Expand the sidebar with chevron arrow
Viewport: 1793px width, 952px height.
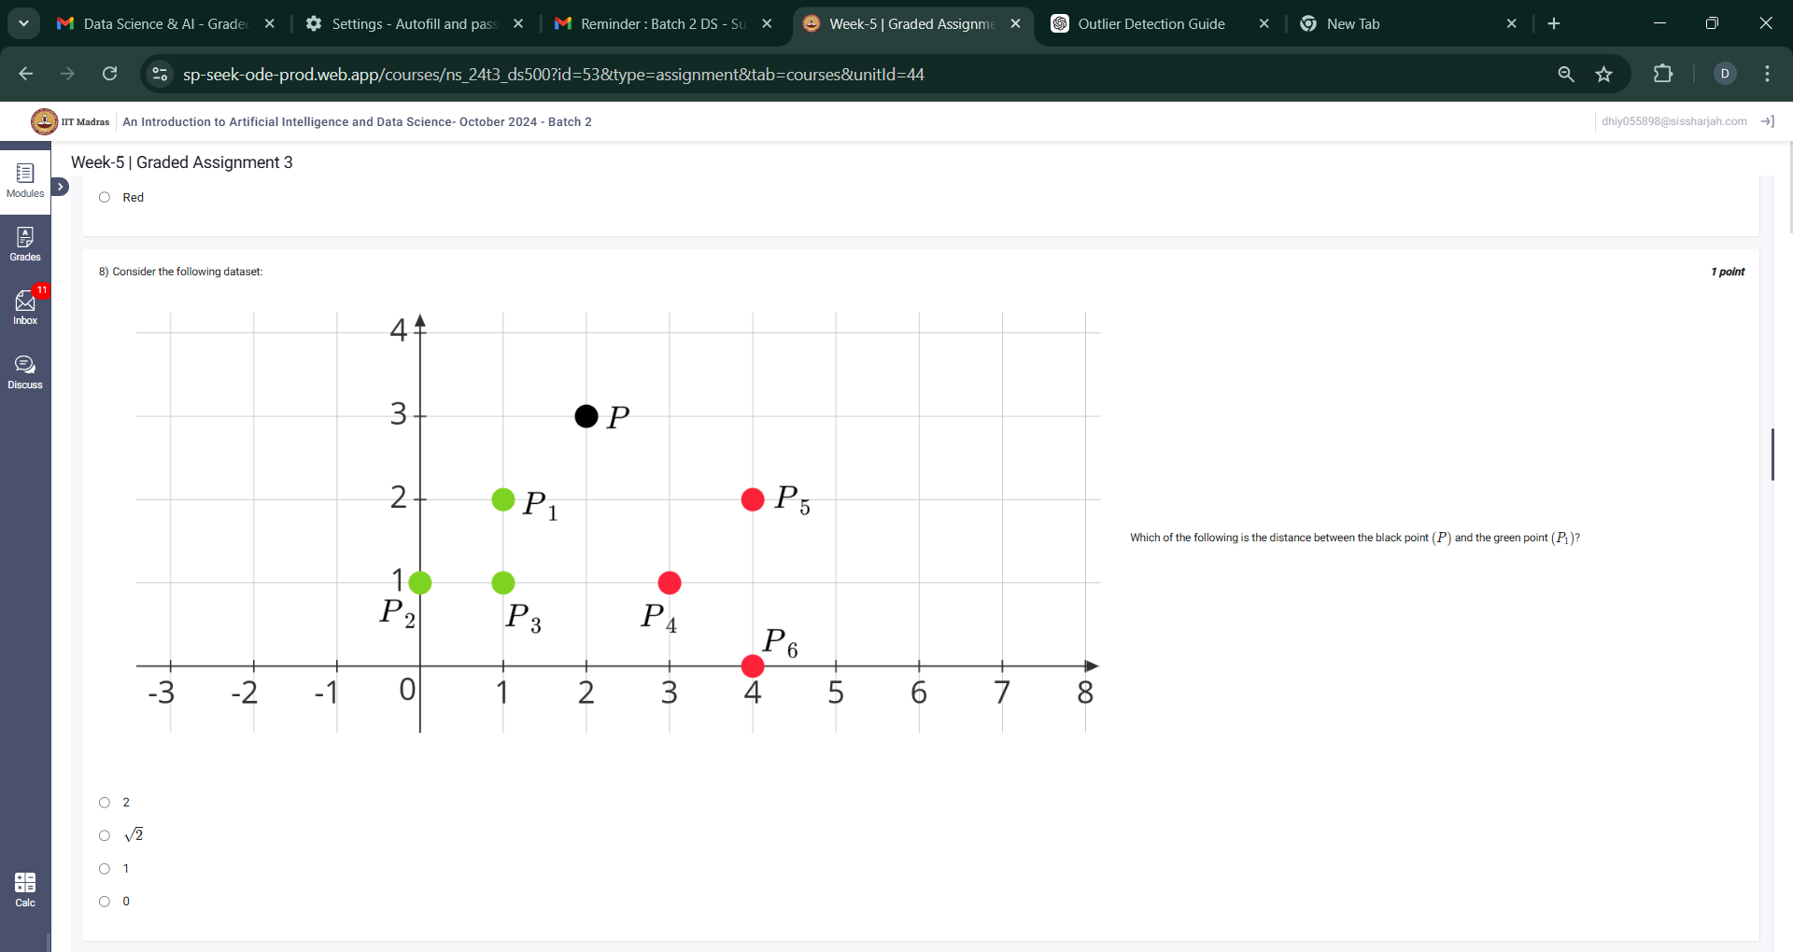tap(60, 187)
